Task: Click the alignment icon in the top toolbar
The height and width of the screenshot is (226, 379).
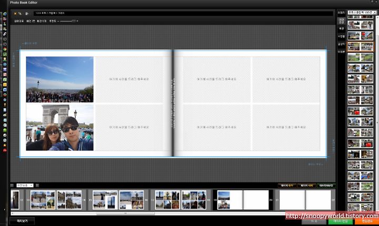Action: 27,14
